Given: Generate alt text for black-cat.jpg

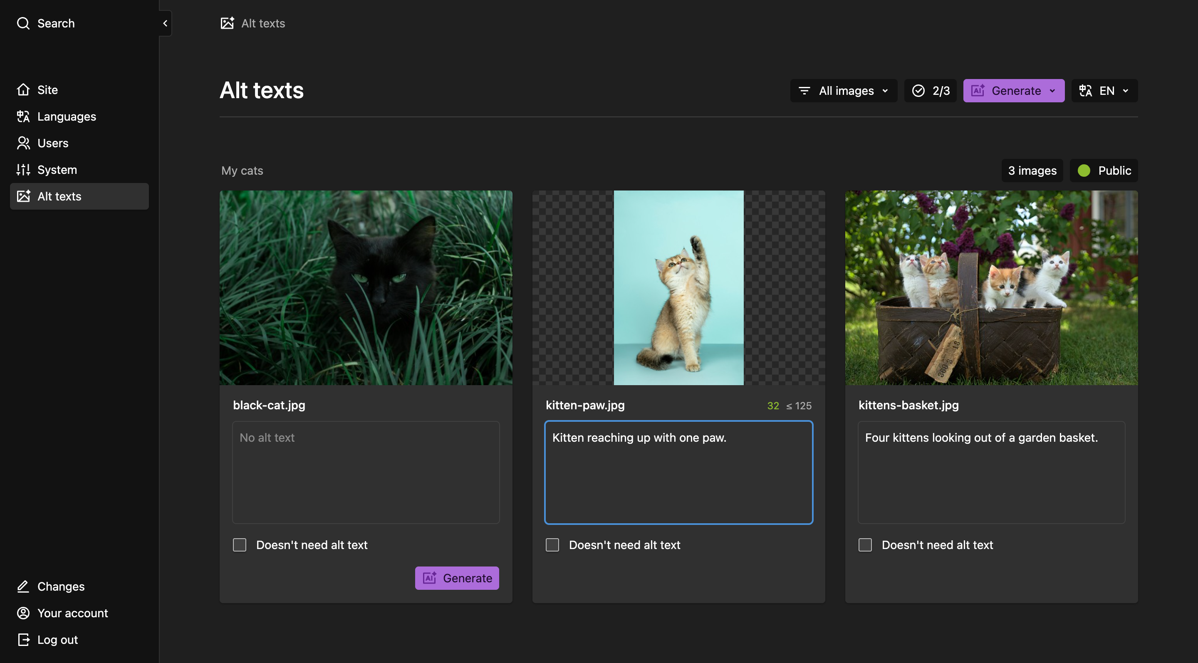Looking at the screenshot, I should click(x=457, y=578).
